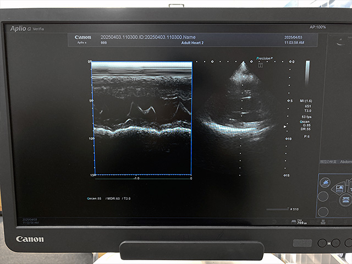The height and width of the screenshot is (264, 352).
Task: Click the Precision+ label above the sector
Action: click(265, 58)
